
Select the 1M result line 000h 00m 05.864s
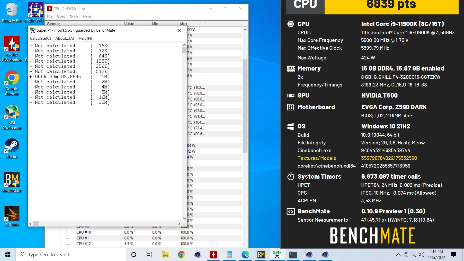click(69, 76)
